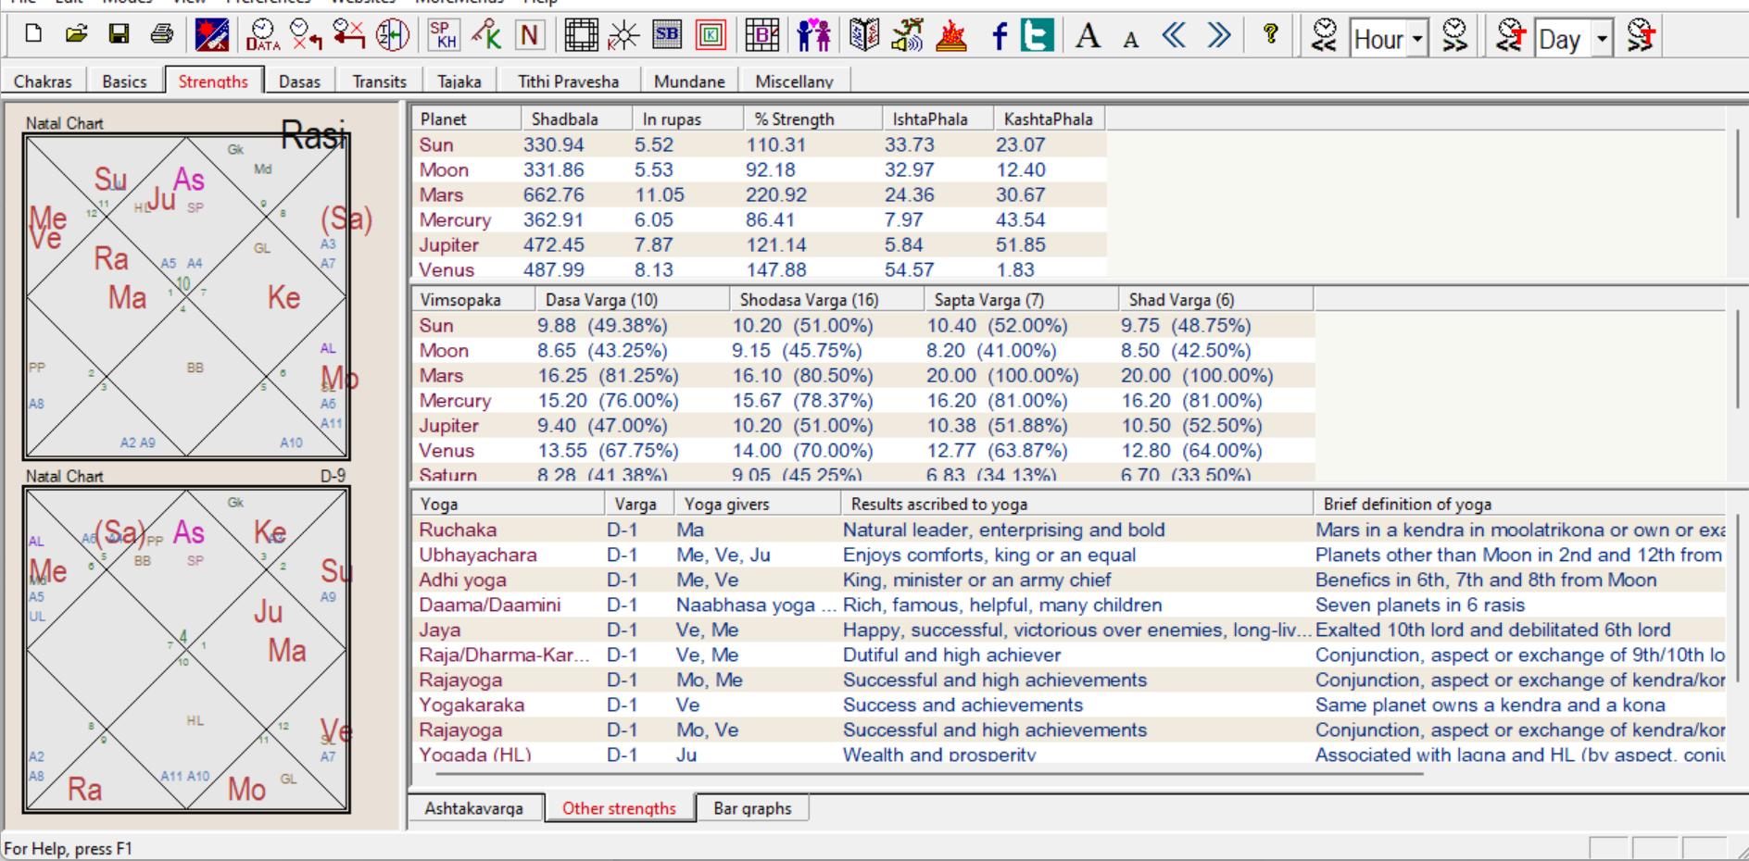This screenshot has width=1749, height=861.
Task: Switch to the Bar graphs tab
Action: [x=752, y=808]
